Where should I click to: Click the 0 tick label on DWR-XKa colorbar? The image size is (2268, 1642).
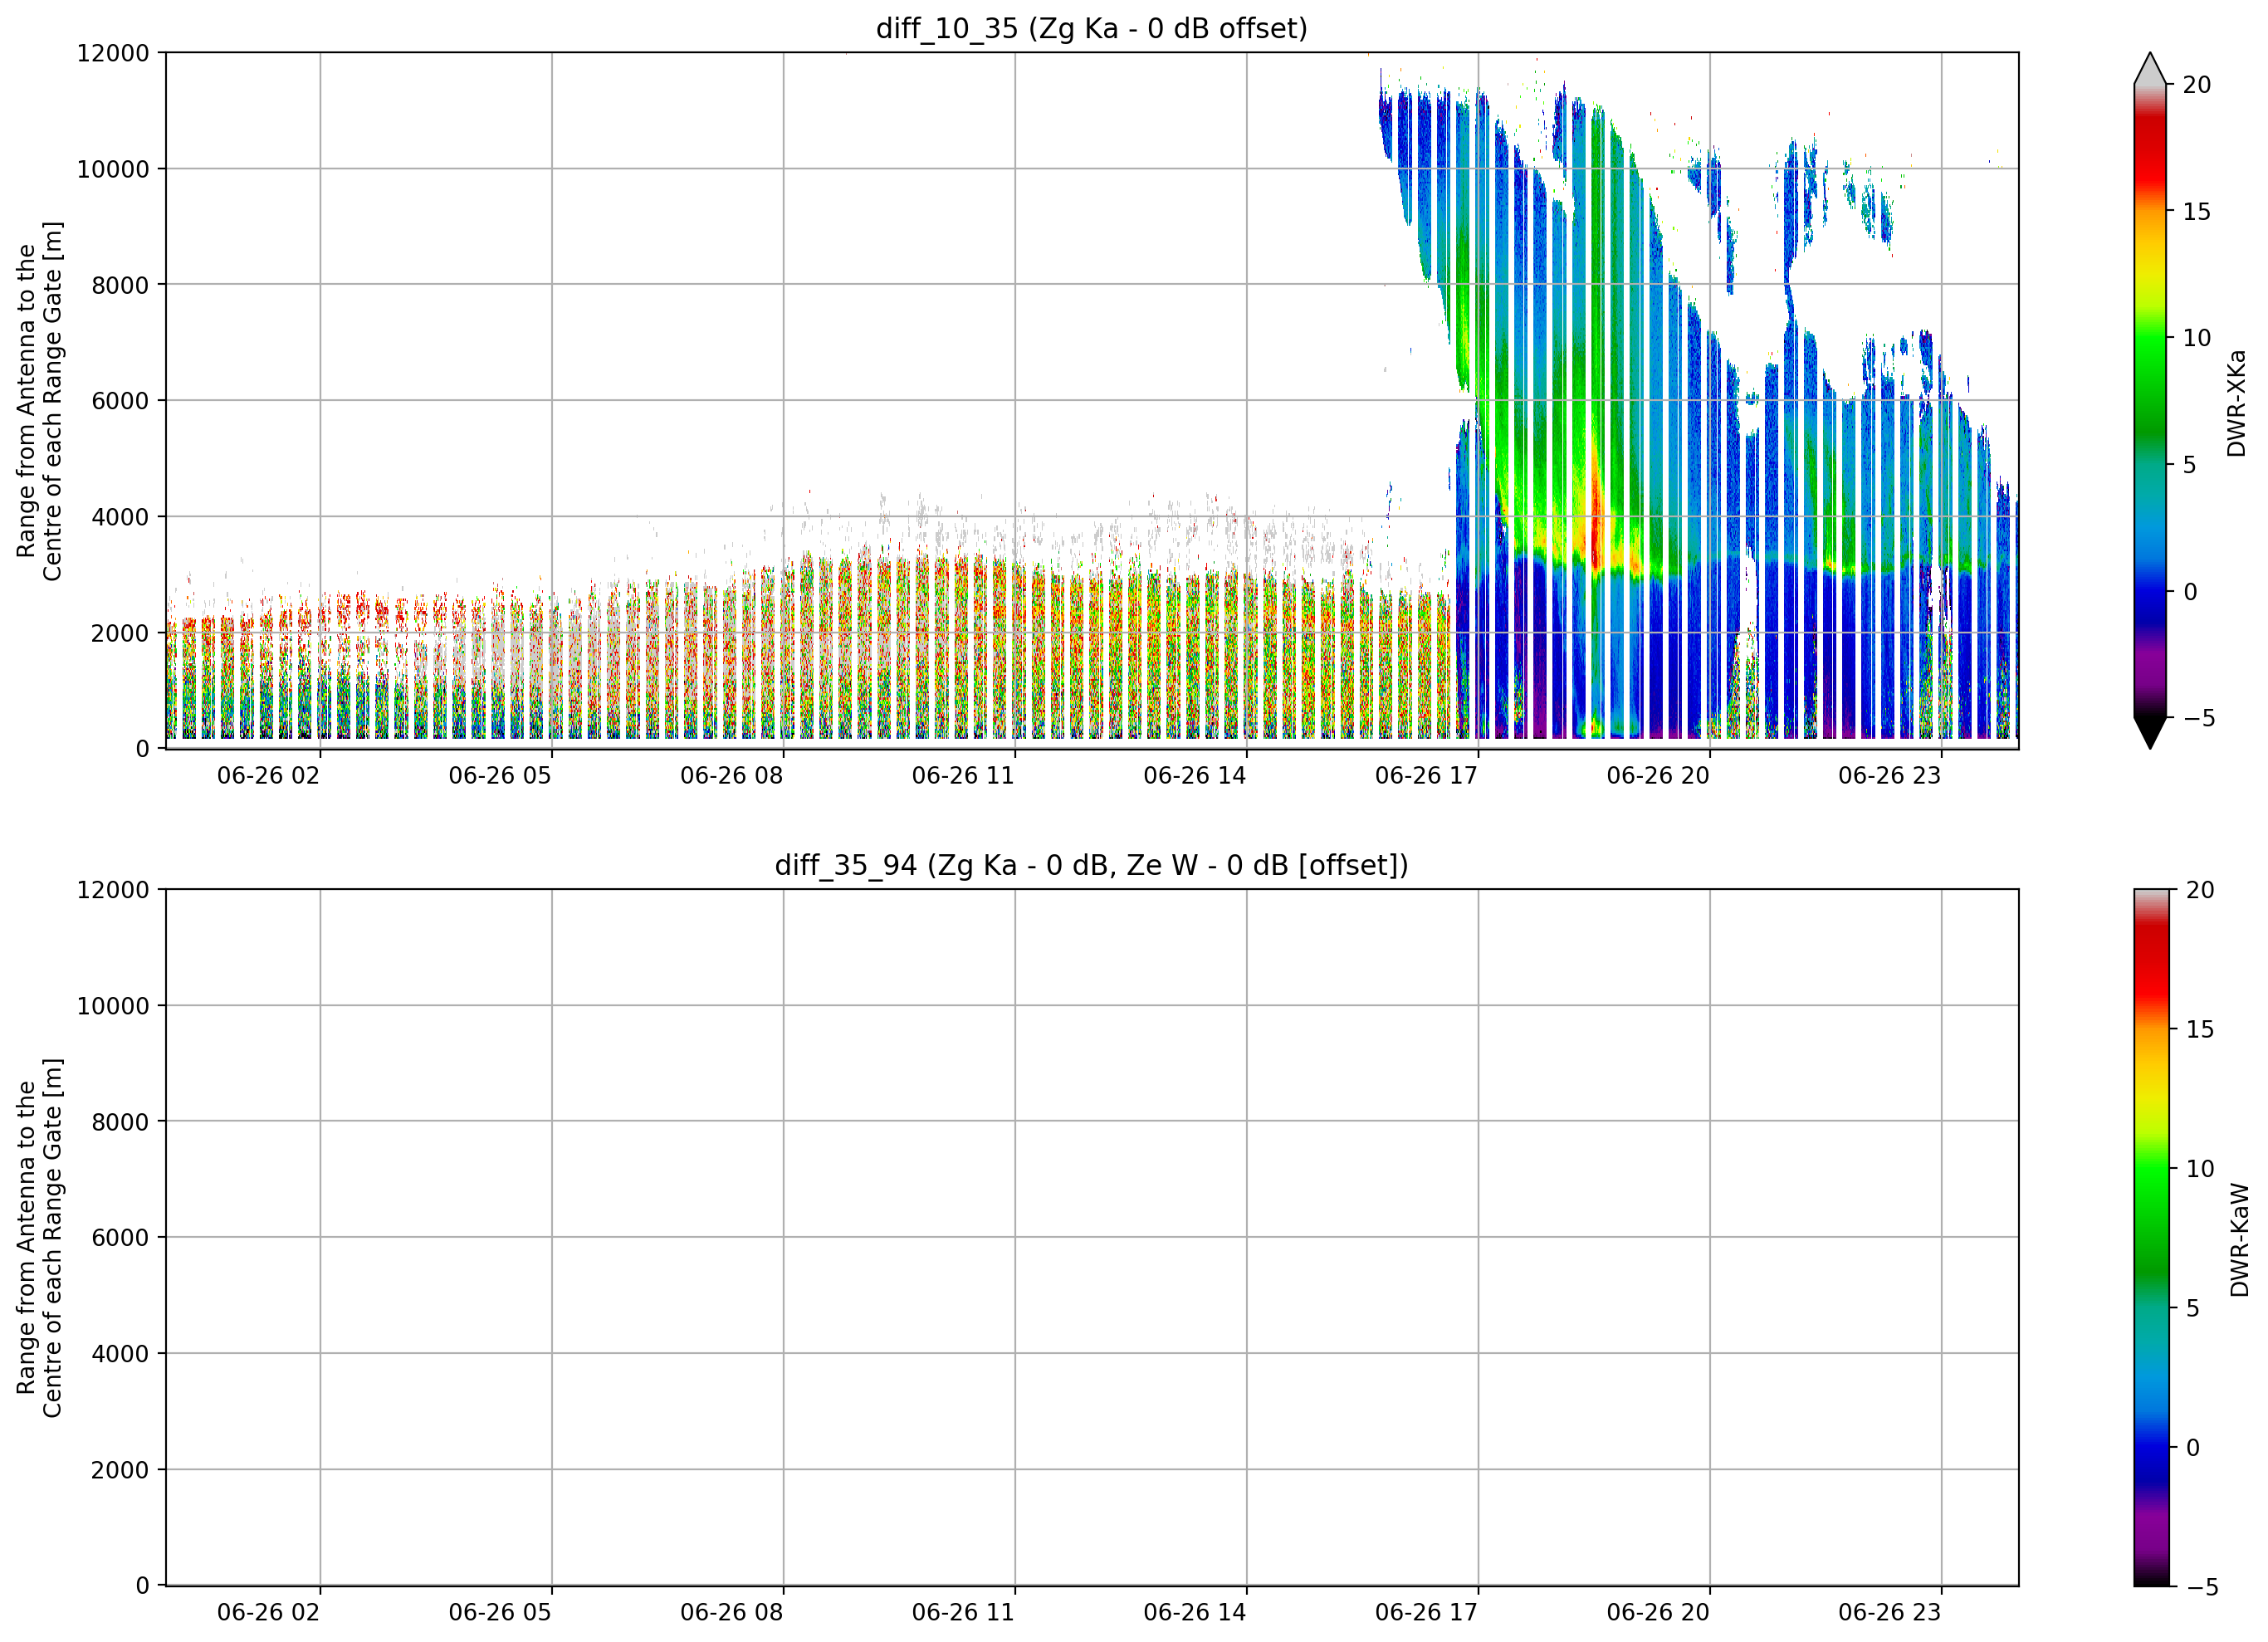coord(2190,592)
